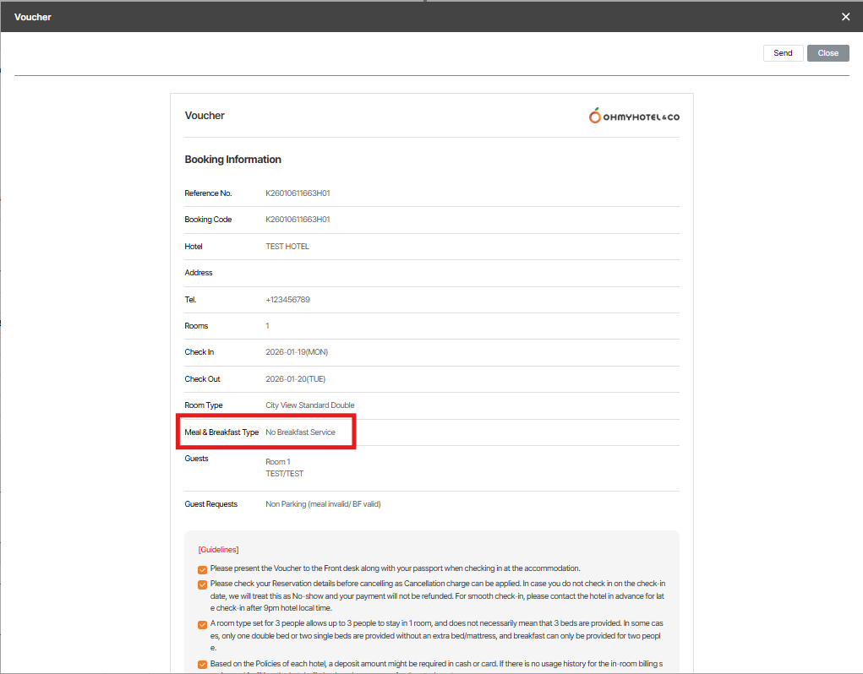This screenshot has height=674, width=863.
Task: Click the red [Guidelines] heading
Action: pos(219,550)
